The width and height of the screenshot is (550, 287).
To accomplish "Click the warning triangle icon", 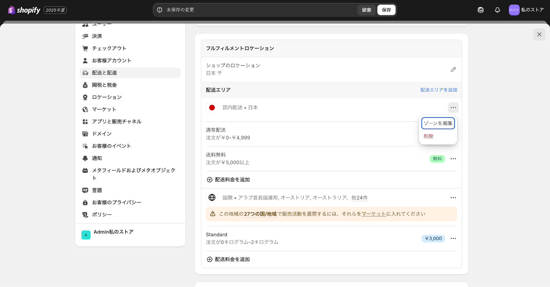I will click(213, 214).
